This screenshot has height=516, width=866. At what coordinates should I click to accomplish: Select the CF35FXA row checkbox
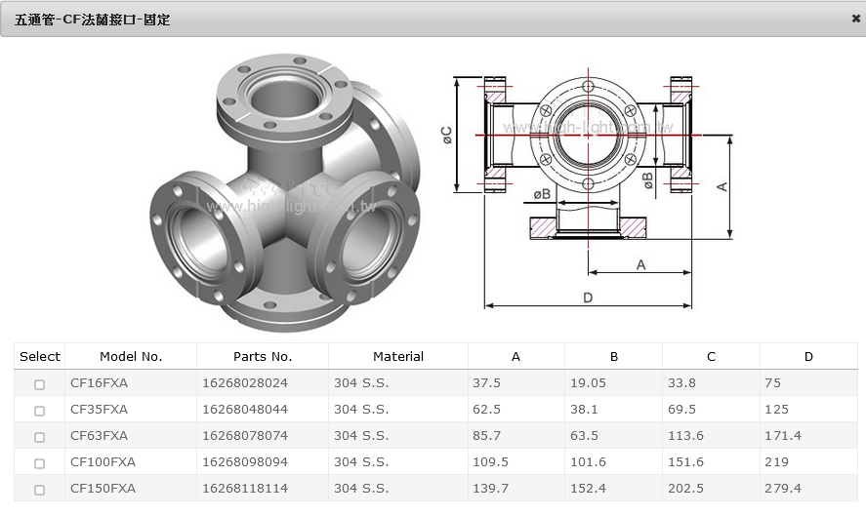coord(39,411)
